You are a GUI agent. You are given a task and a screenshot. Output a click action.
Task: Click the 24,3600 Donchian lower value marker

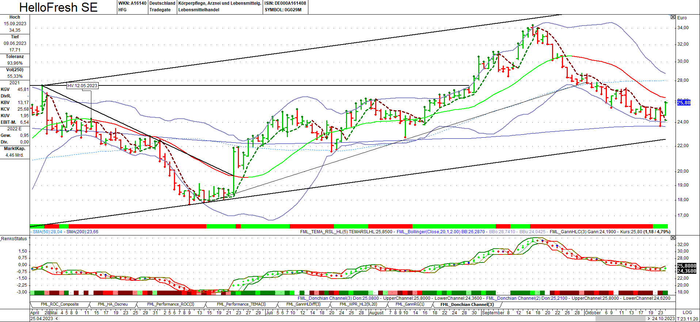coord(687,271)
